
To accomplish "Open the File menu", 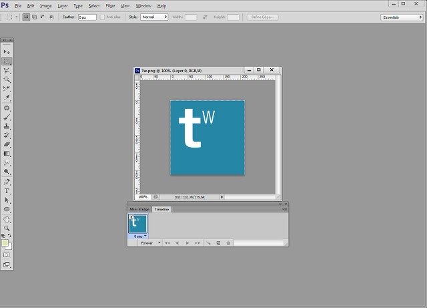I will point(18,6).
